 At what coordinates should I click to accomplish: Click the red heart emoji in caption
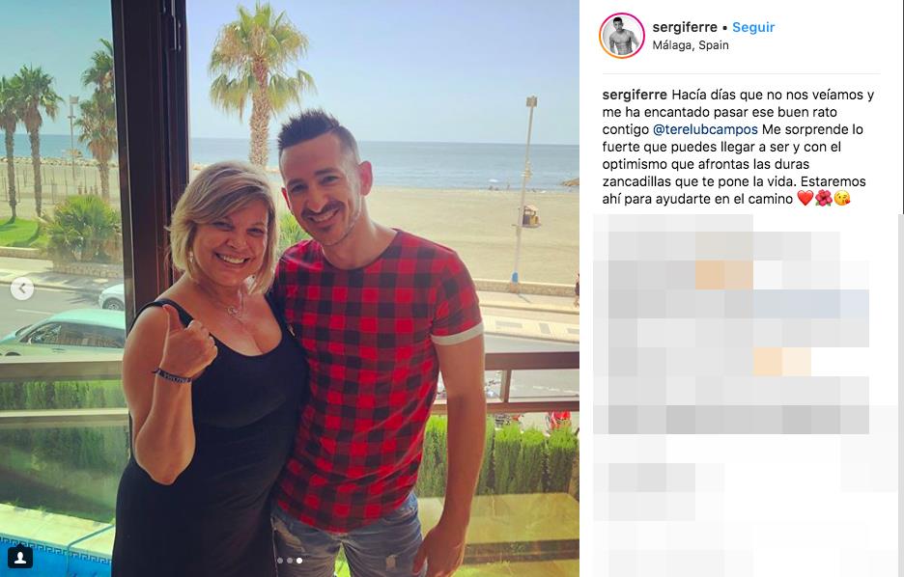point(805,199)
